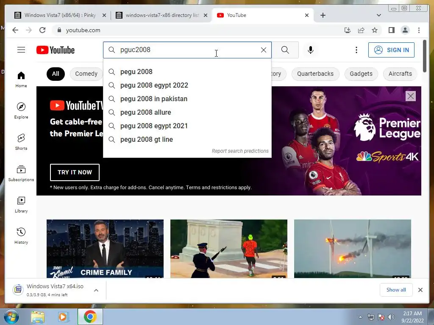This screenshot has height=325, width=434.
Task: Choose suggestion "pegu 2008 egypt 2022"
Action: coord(187,85)
